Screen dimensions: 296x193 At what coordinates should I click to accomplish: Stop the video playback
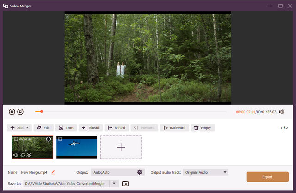coord(20,111)
